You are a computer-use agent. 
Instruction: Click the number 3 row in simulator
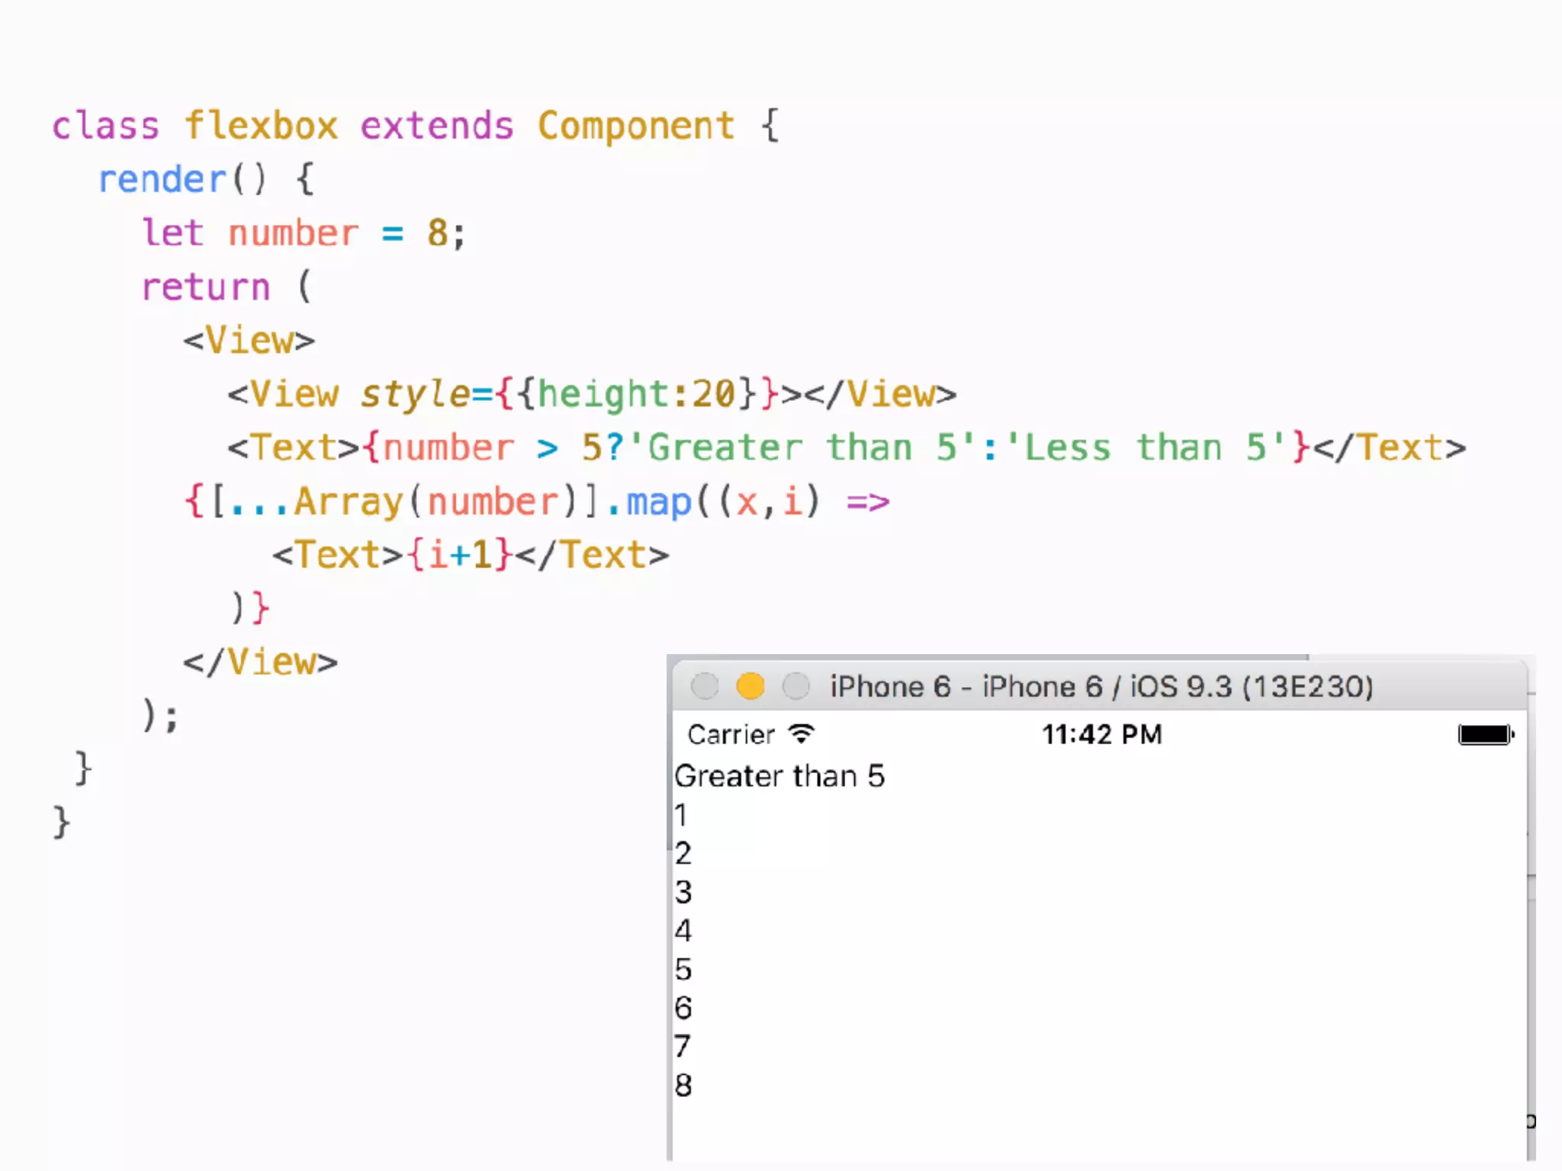pyautogui.click(x=683, y=892)
